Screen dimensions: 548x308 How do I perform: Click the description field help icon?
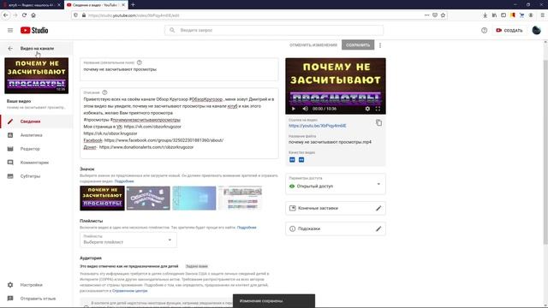pos(104,92)
